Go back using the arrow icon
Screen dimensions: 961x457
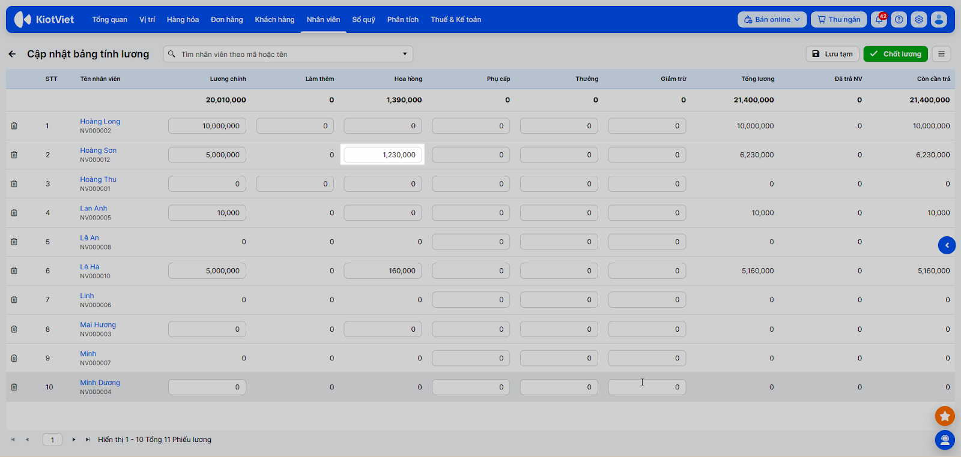pos(12,54)
